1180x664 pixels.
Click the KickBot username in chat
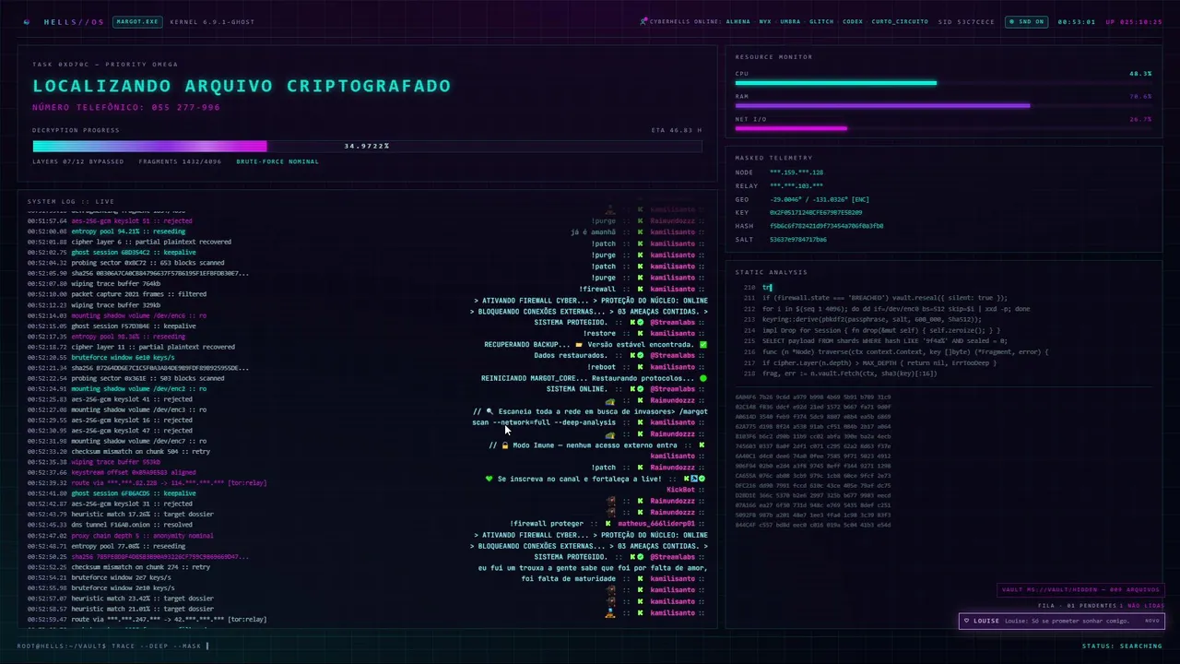tap(680, 490)
